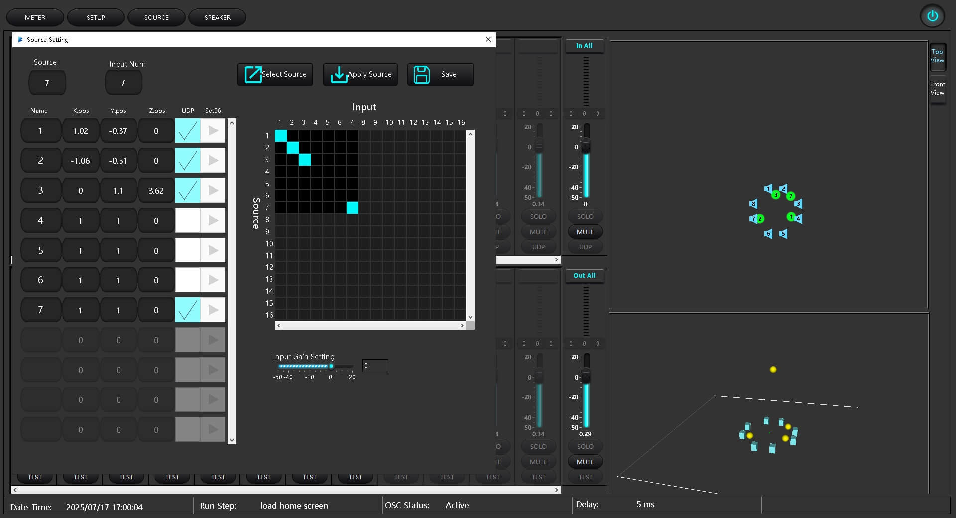Click the active matrix cell at source 7 input 7
The image size is (956, 518).
352,208
